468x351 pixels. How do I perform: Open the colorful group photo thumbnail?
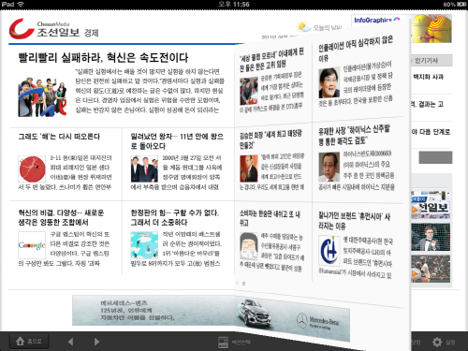[x=42, y=97]
